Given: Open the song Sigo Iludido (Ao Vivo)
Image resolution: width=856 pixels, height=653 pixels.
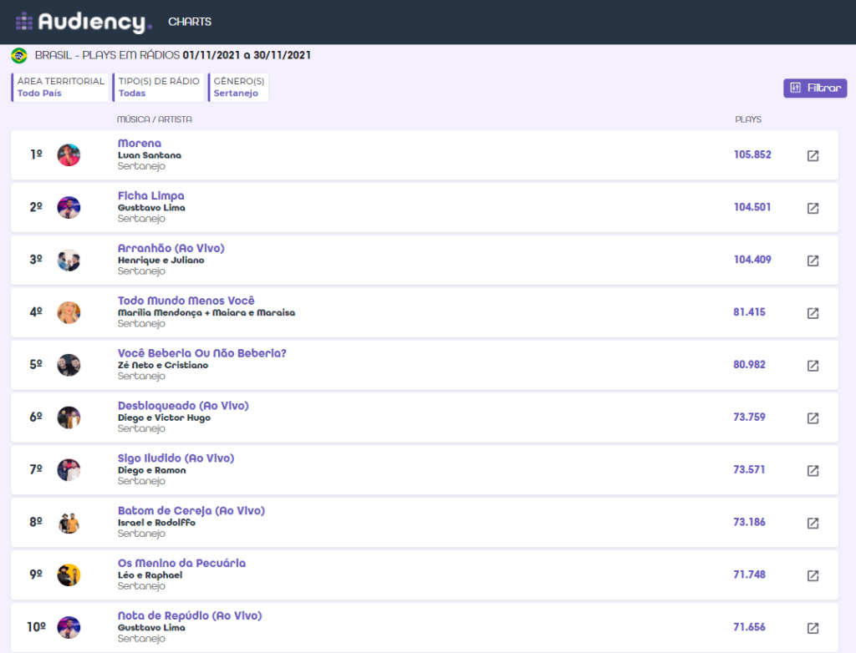Looking at the screenshot, I should (x=176, y=458).
